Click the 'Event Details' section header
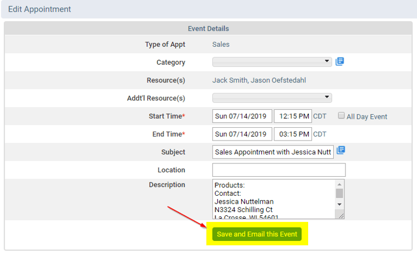Image resolution: width=417 pixels, height=256 pixels. (x=208, y=28)
